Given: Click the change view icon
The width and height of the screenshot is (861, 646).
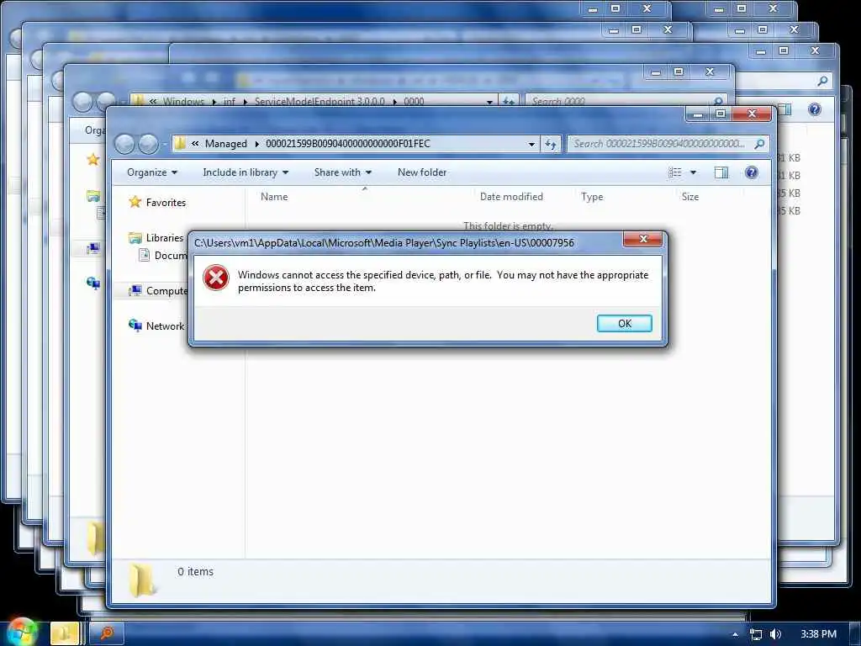Looking at the screenshot, I should (675, 172).
